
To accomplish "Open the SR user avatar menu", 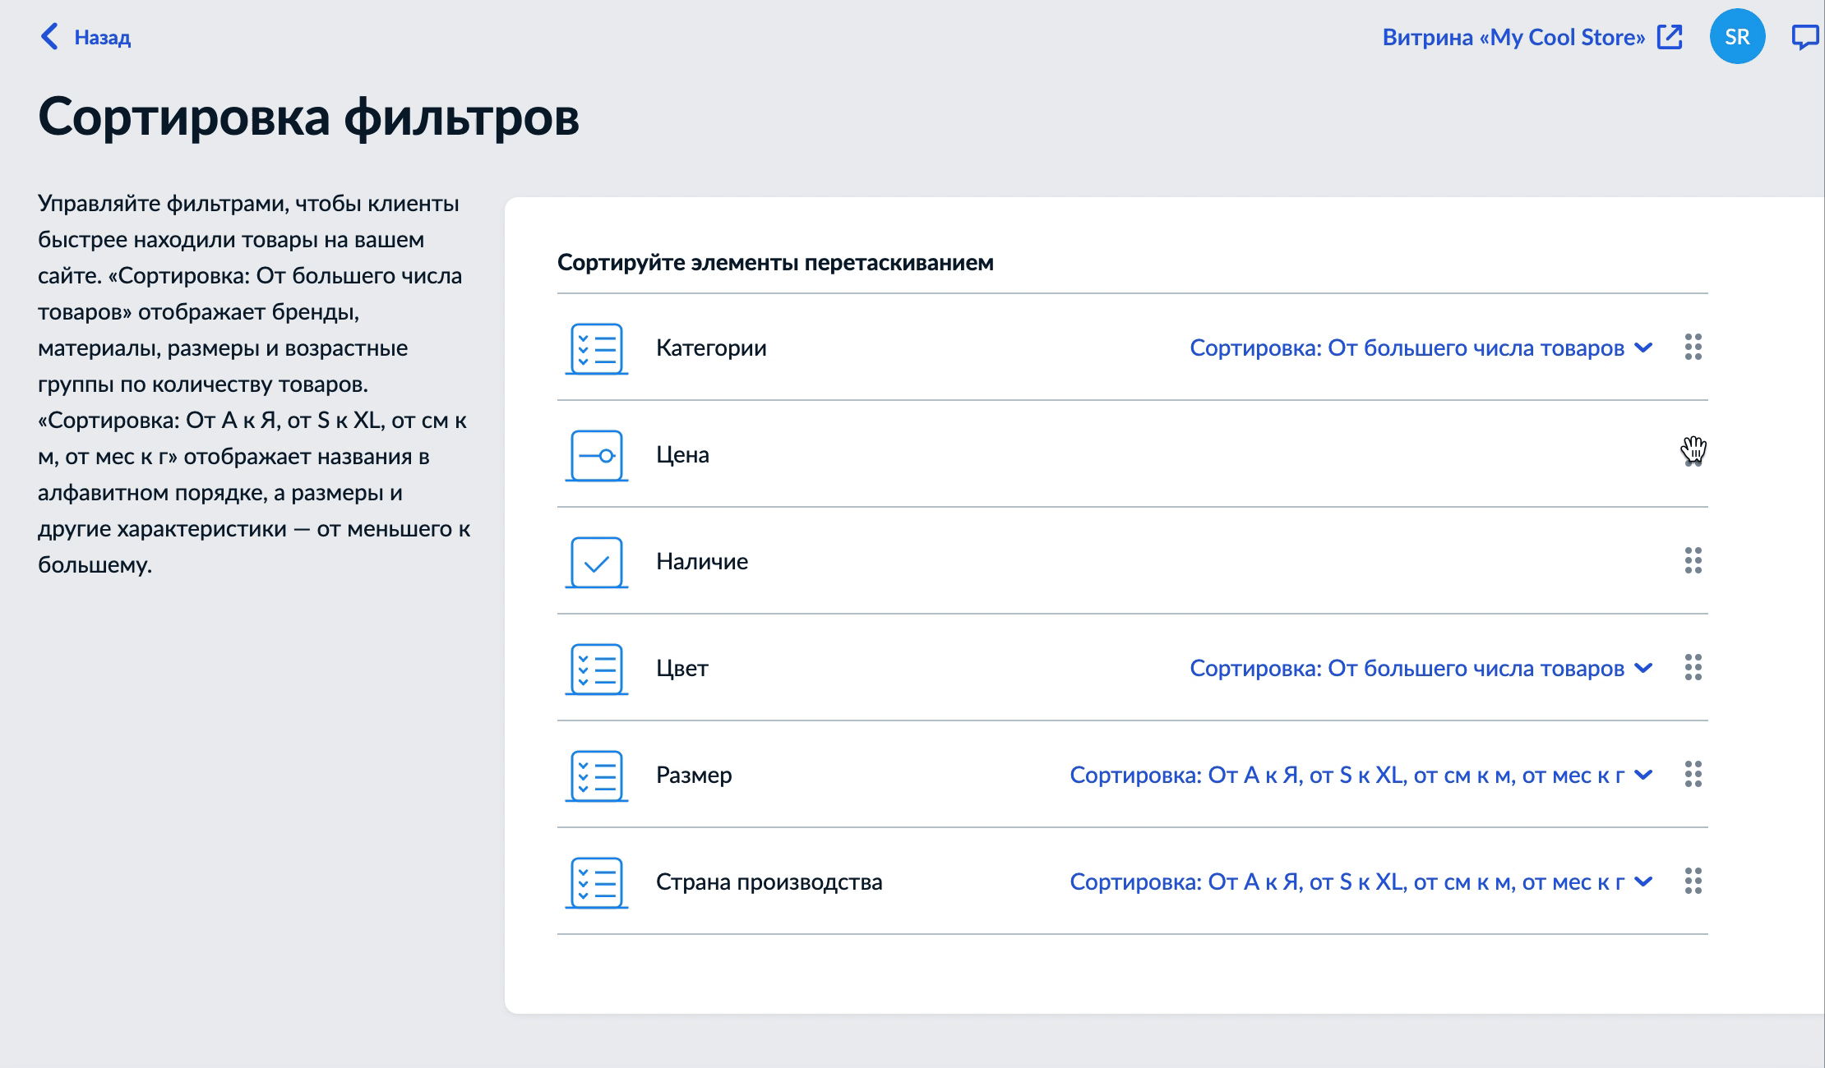I will coord(1737,37).
